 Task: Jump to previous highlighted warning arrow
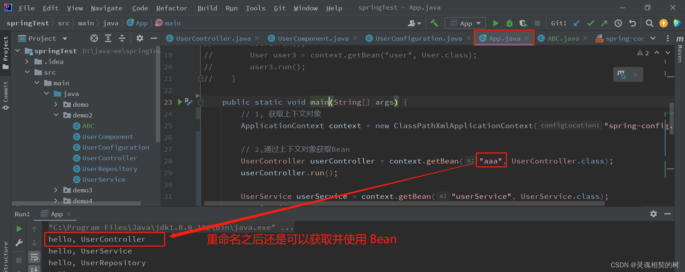[x=657, y=52]
